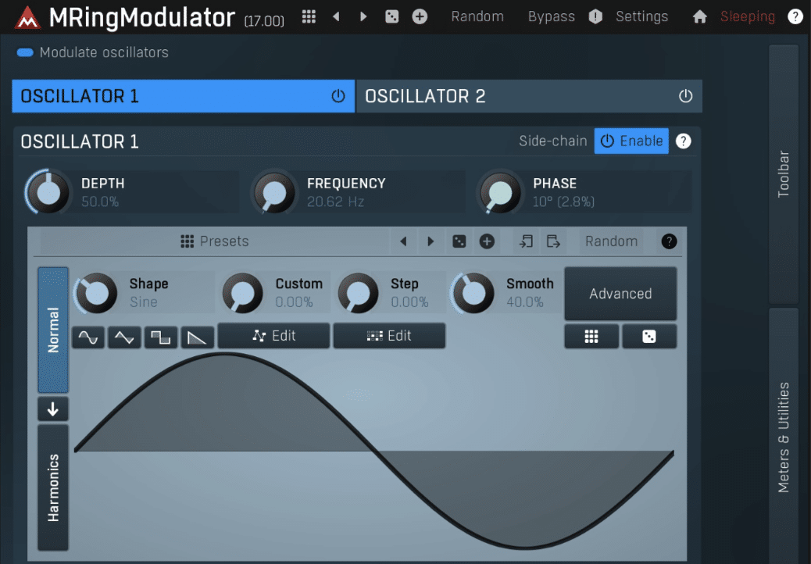Viewport: 811px width, 564px height.
Task: Toggle the Modulate oscillators switch
Action: (x=25, y=52)
